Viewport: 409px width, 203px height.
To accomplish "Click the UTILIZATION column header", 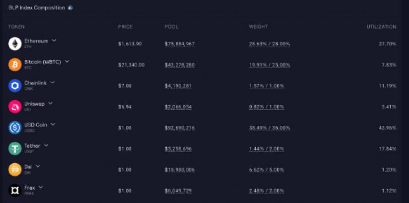I will click(x=382, y=27).
